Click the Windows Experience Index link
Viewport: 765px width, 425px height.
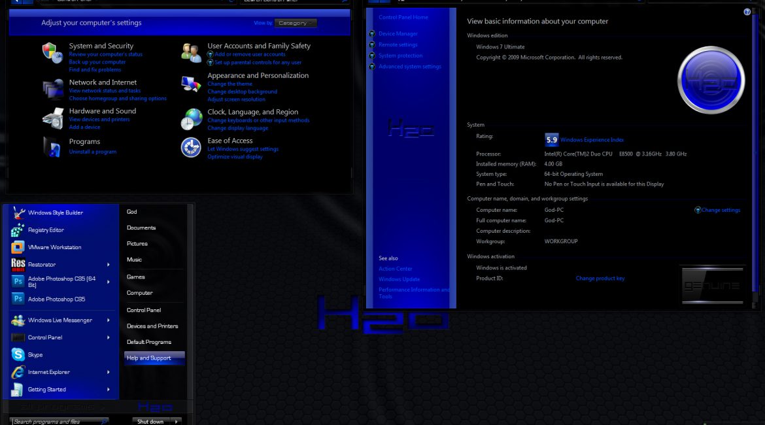pyautogui.click(x=592, y=139)
